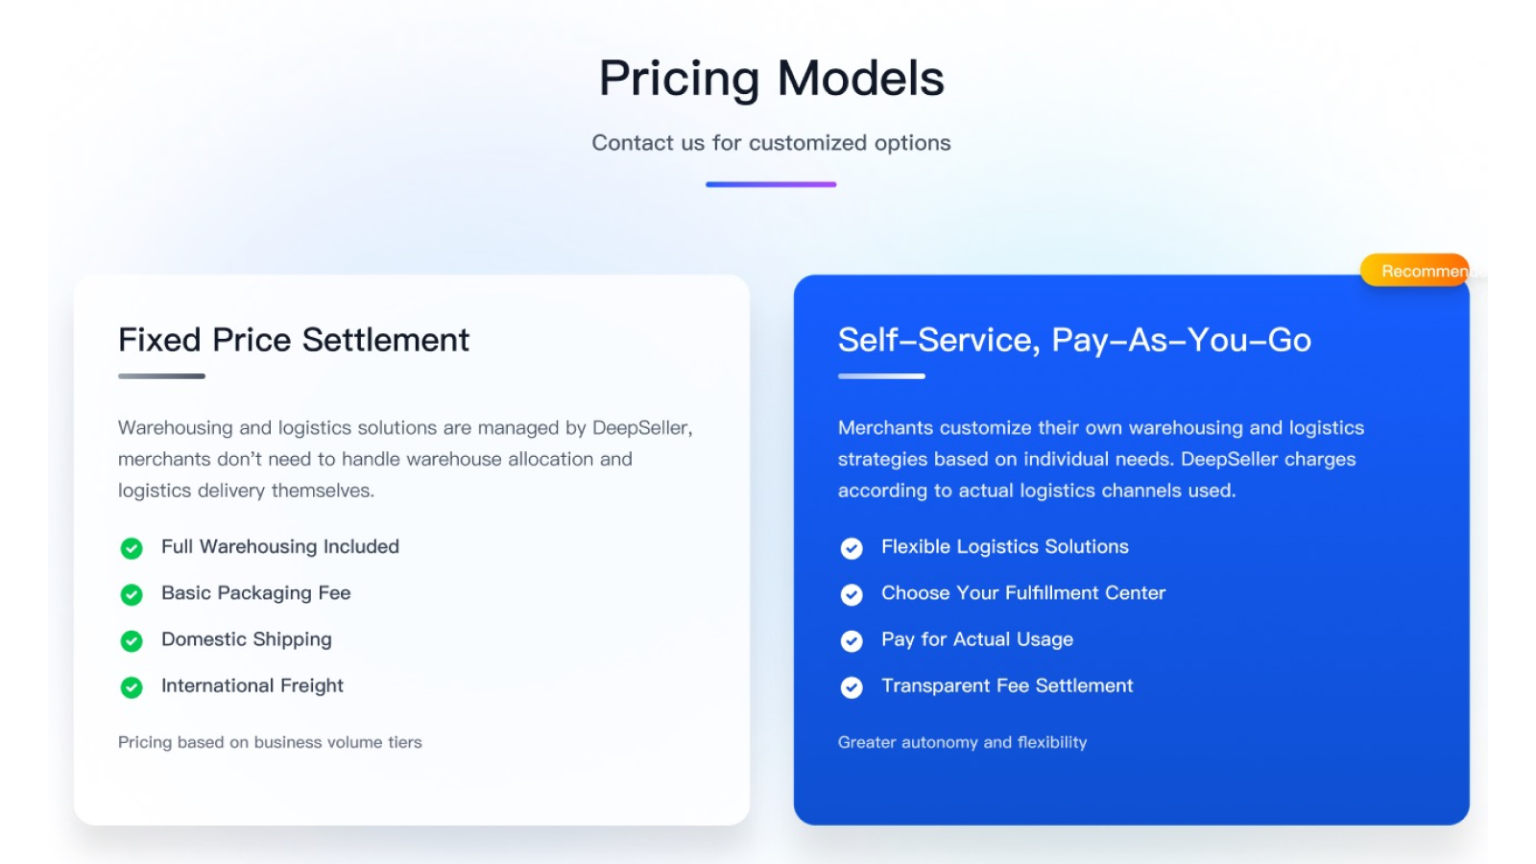Click Contact us for customized options text
The height and width of the screenshot is (864, 1536).
[x=771, y=143]
